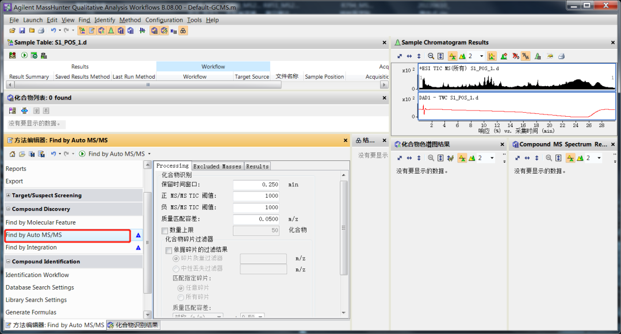This screenshot has width=621, height=334.
Task: Toggle the Sample Table window icon in the main toolbar
Action: (82, 30)
